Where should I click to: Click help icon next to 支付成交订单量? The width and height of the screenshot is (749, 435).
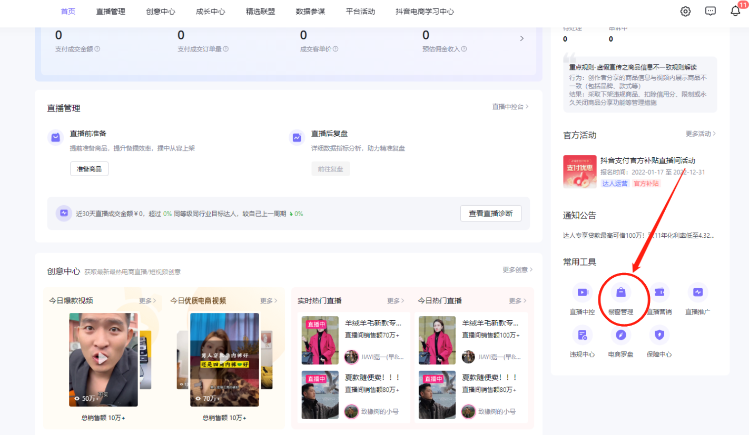225,49
